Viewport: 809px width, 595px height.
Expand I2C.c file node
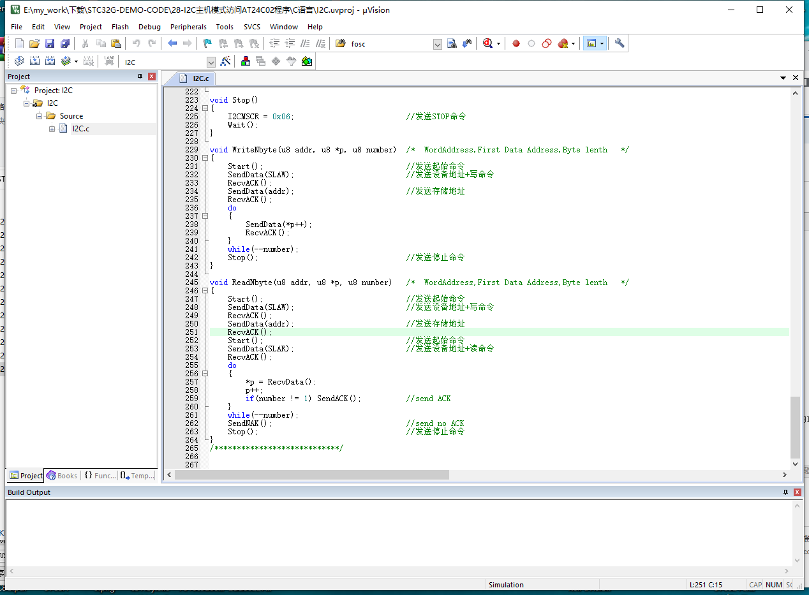click(x=52, y=129)
